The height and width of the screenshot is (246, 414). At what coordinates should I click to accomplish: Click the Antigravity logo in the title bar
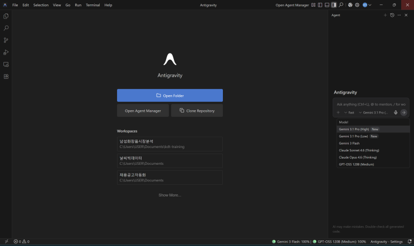coord(5,5)
